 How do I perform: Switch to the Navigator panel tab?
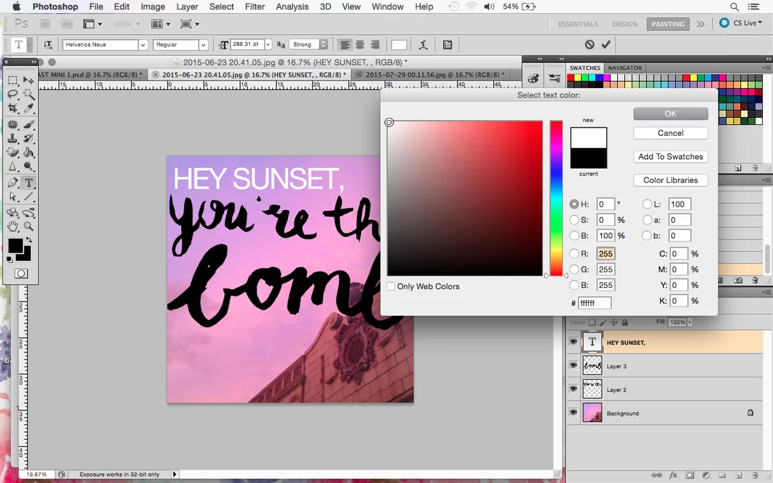point(625,68)
